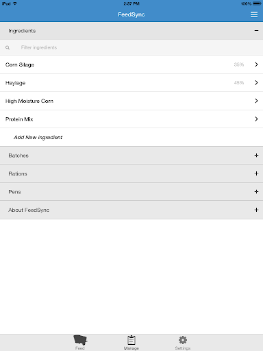Expand the Batches section
This screenshot has height=351, width=263.
(131, 156)
